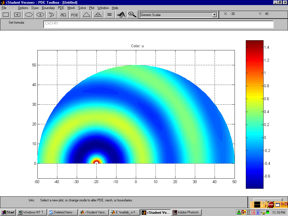Open PDE specification with PDE button

(x=75, y=15)
